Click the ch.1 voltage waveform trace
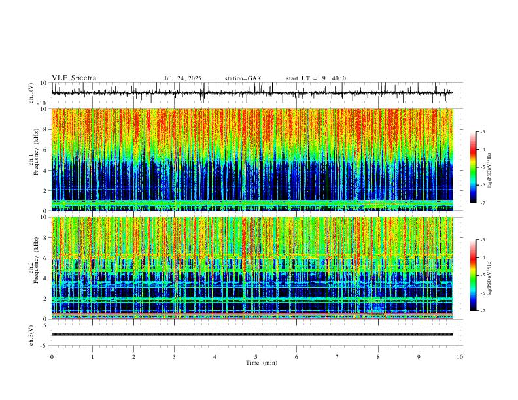The width and height of the screenshot is (518, 400). click(252, 93)
